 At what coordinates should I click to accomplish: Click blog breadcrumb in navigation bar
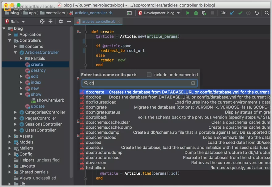tap(12, 13)
